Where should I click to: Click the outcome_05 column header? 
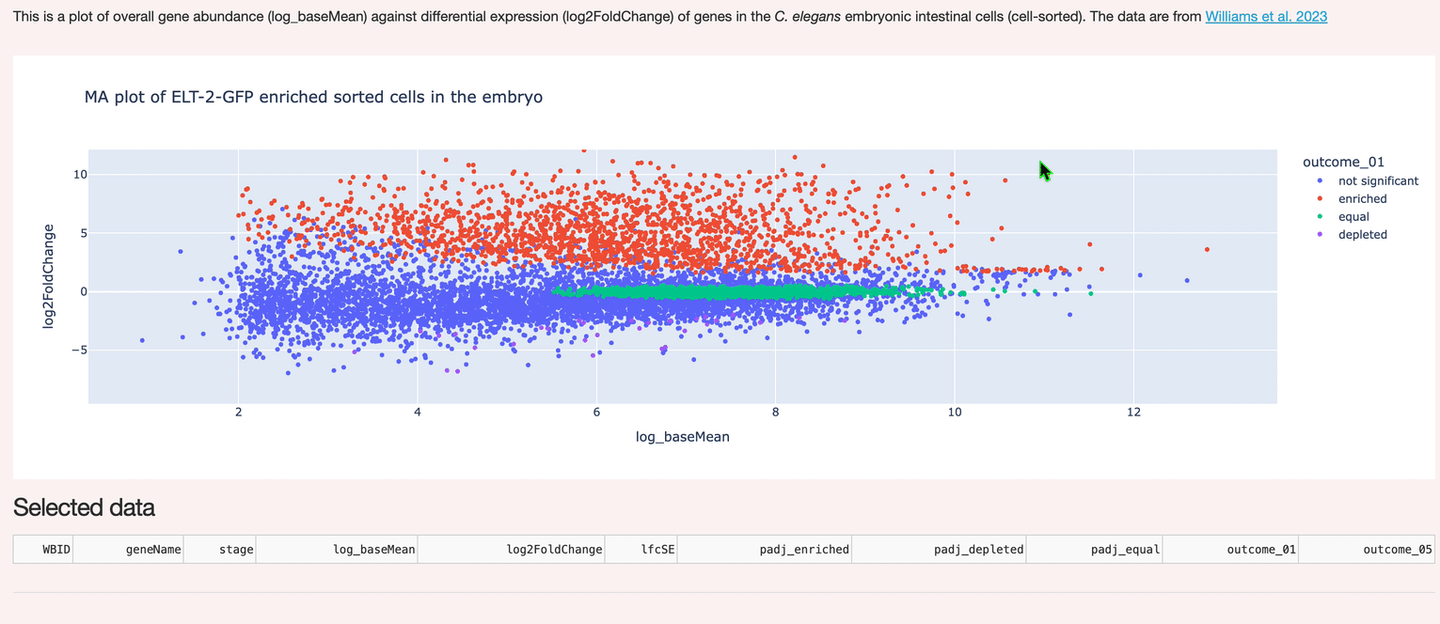[1397, 550]
